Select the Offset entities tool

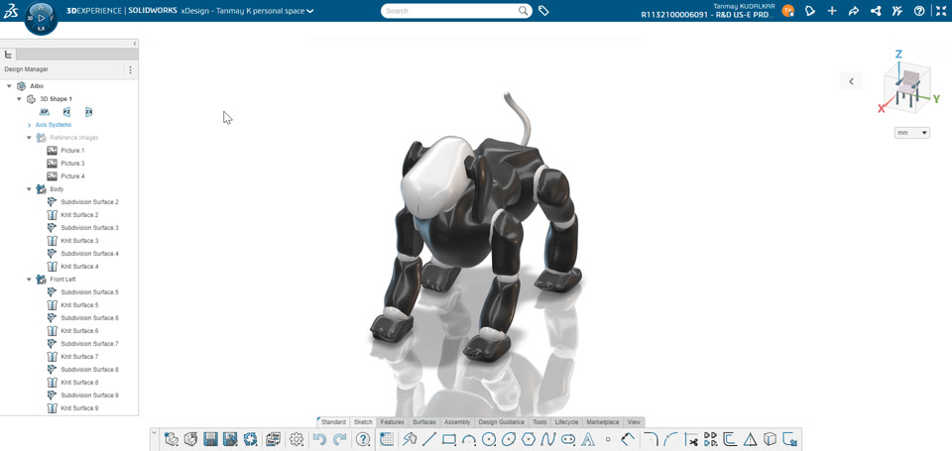[x=731, y=439]
